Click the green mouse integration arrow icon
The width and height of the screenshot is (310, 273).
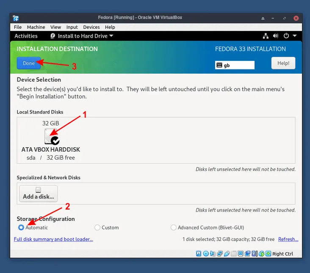coord(268,254)
